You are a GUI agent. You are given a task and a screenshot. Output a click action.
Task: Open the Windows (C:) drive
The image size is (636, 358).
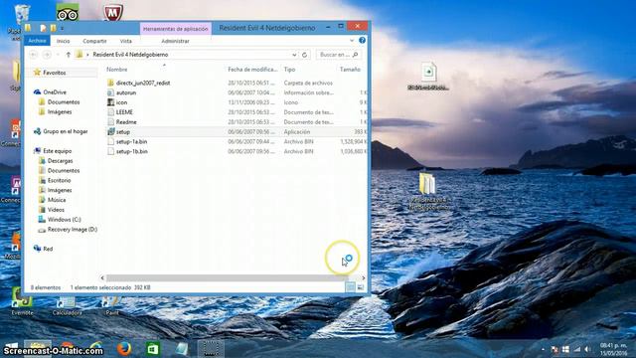(x=64, y=219)
